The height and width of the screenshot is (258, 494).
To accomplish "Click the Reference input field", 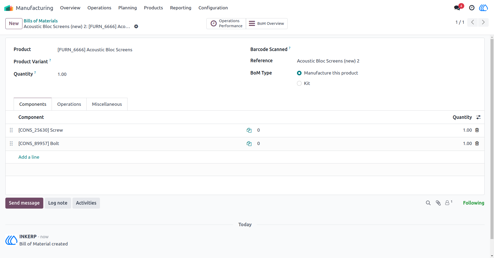I will (x=386, y=61).
